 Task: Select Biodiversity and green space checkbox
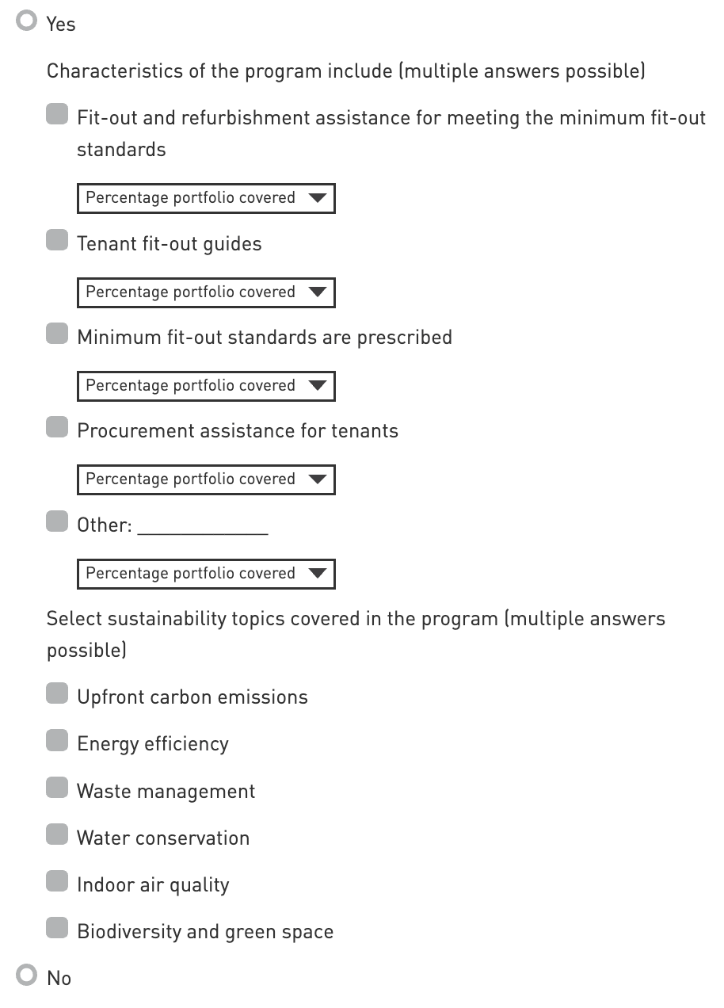[57, 929]
